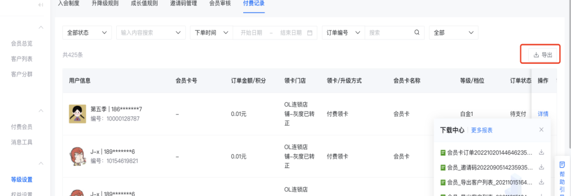Open the 全部 filter dropdown
571x196 pixels.
(x=454, y=33)
